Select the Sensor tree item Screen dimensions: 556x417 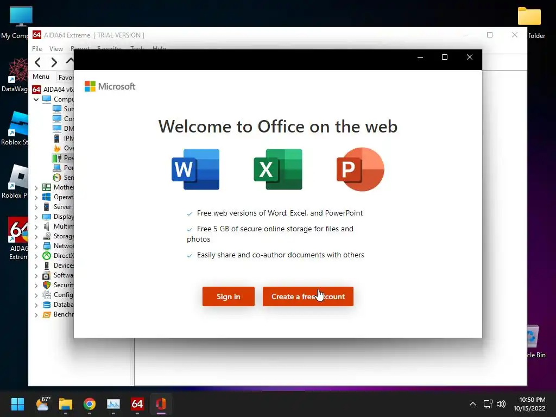pyautogui.click(x=63, y=178)
